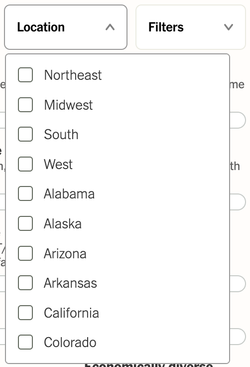Tick the West checkbox
The height and width of the screenshot is (367, 250).
(25, 164)
